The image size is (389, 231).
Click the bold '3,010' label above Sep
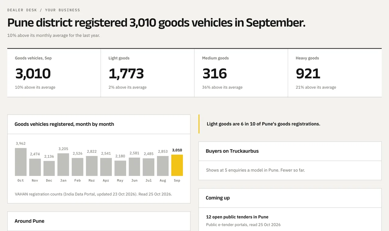(x=177, y=150)
